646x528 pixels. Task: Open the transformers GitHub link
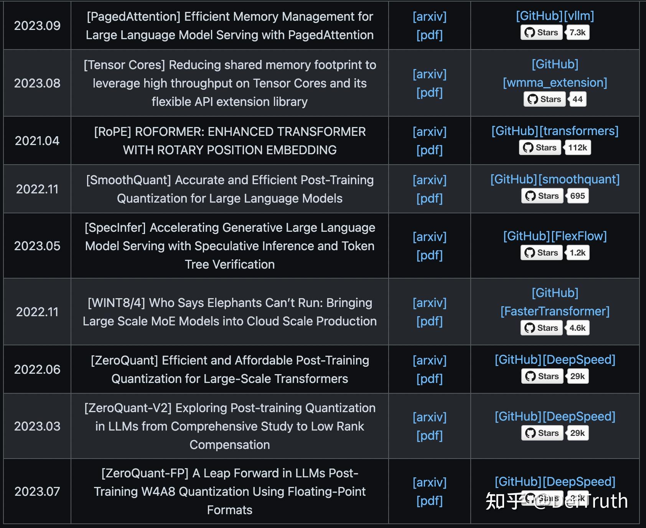579,131
